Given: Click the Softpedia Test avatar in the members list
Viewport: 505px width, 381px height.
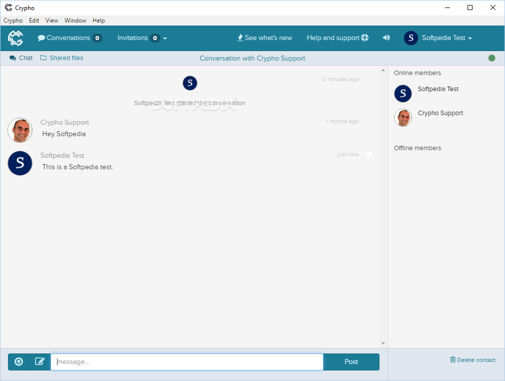Looking at the screenshot, I should coord(403,94).
